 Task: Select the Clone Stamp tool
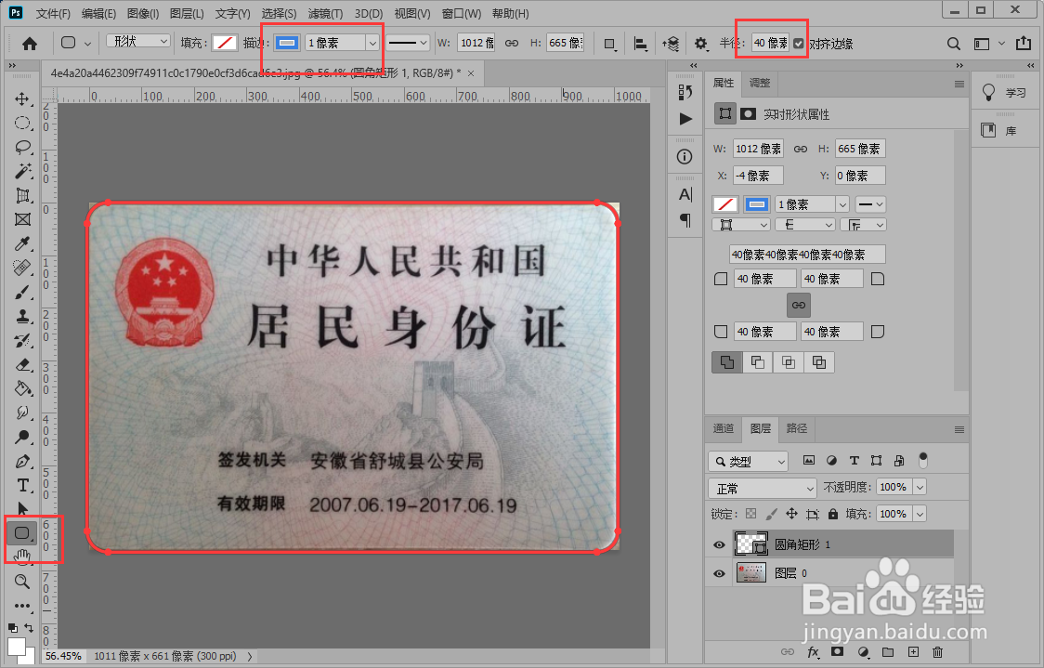tap(22, 317)
